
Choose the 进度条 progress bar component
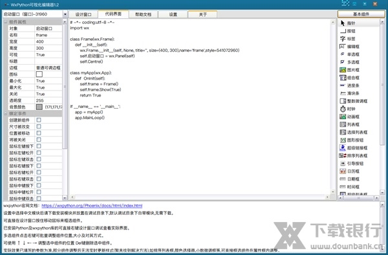pyautogui.click(x=350, y=85)
